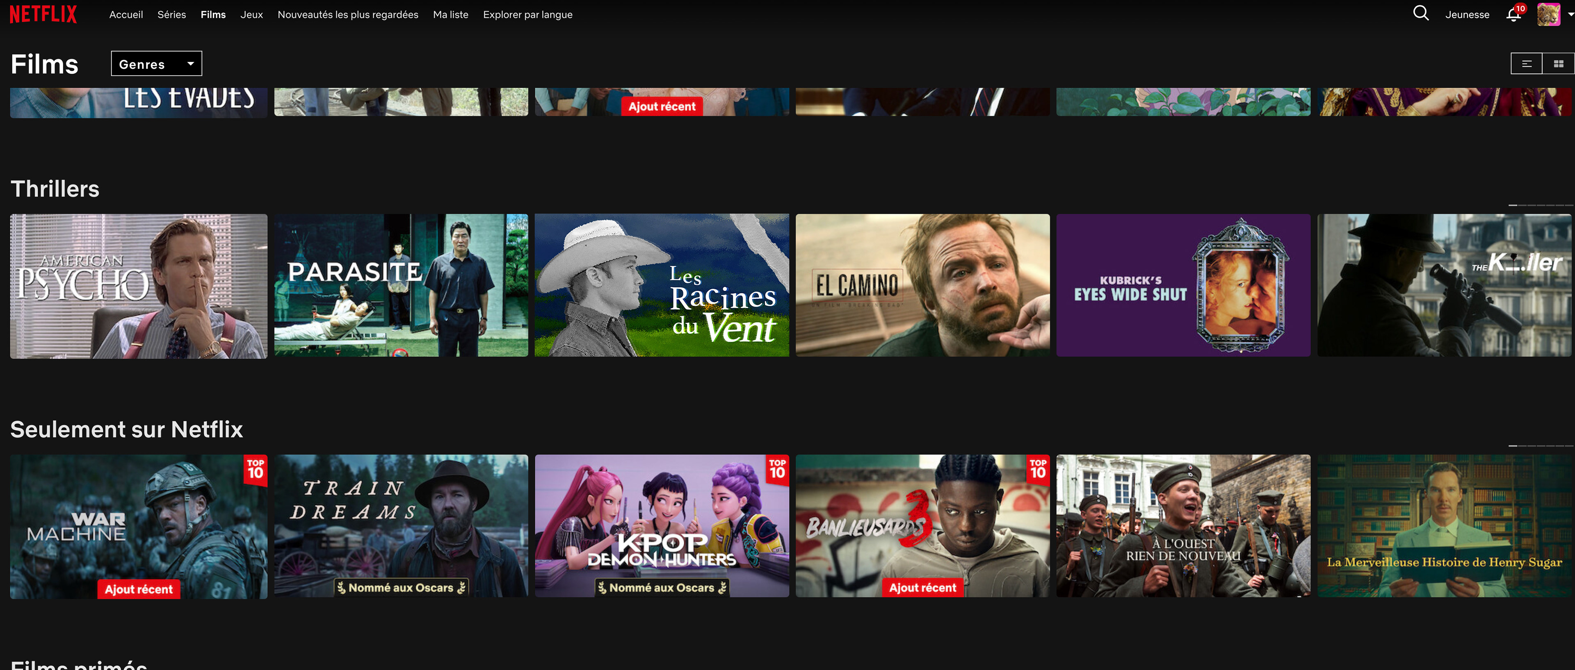Screen dimensions: 1575x670
Task: Expand the profile menu caret
Action: 1570,14
